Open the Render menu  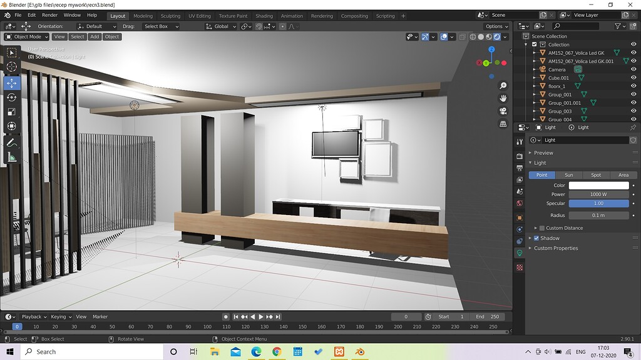coord(50,15)
